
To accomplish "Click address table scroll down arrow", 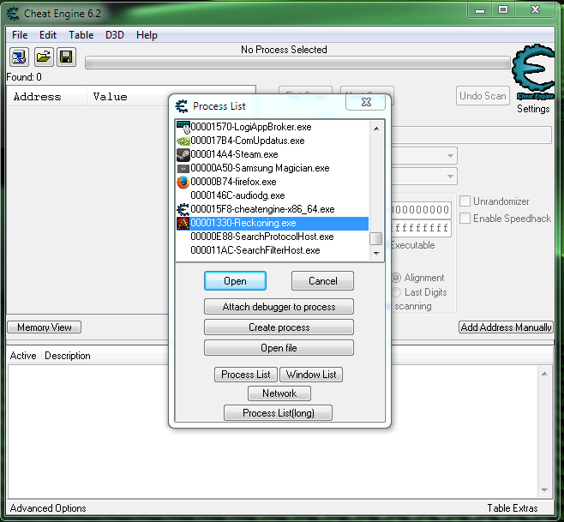I will pyautogui.click(x=544, y=490).
